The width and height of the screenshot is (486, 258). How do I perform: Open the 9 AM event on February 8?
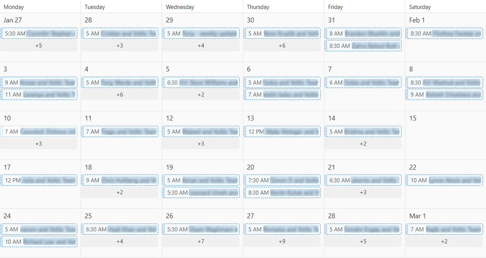444,95
